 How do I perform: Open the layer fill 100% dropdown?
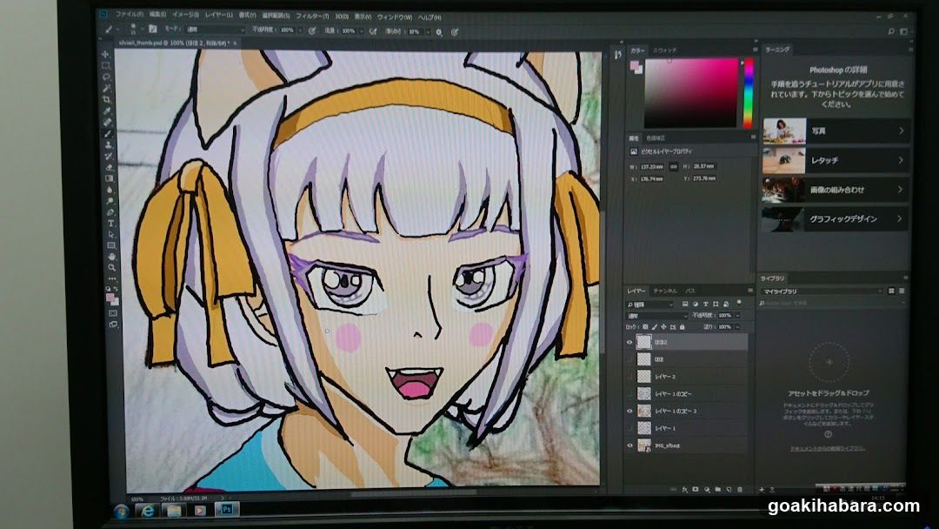[x=737, y=326]
